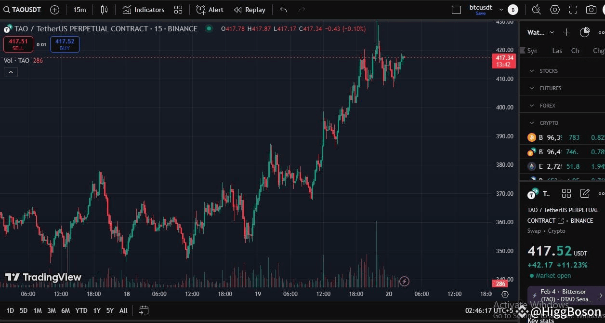Click the UTC+5 timezone label

pyautogui.click(x=503, y=310)
